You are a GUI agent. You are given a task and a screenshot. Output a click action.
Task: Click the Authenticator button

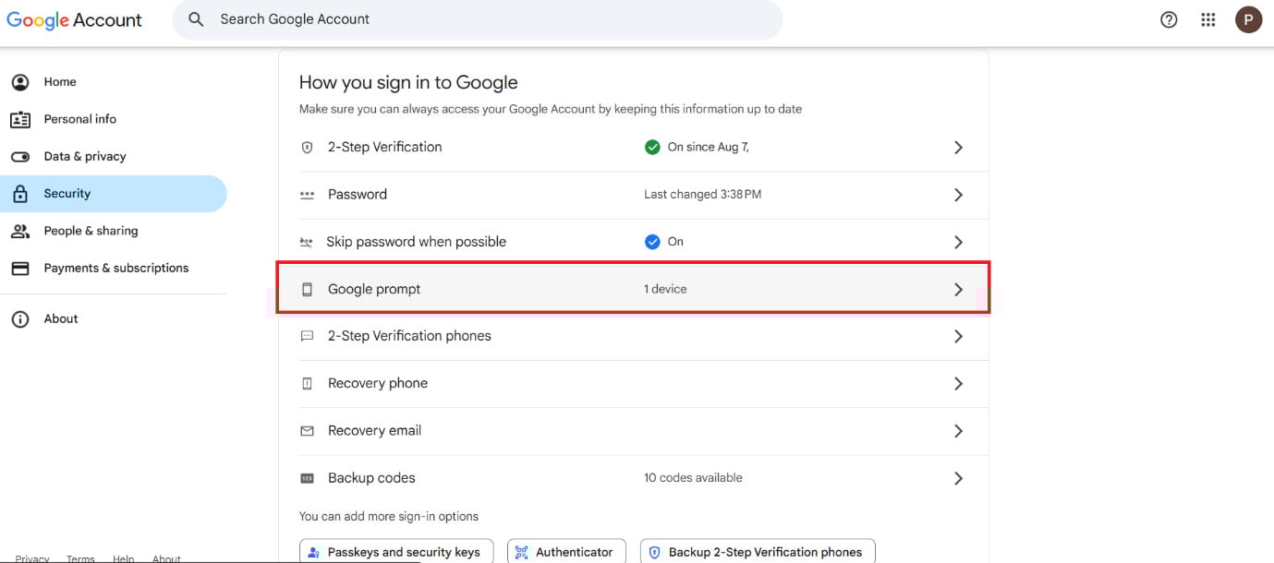click(566, 552)
